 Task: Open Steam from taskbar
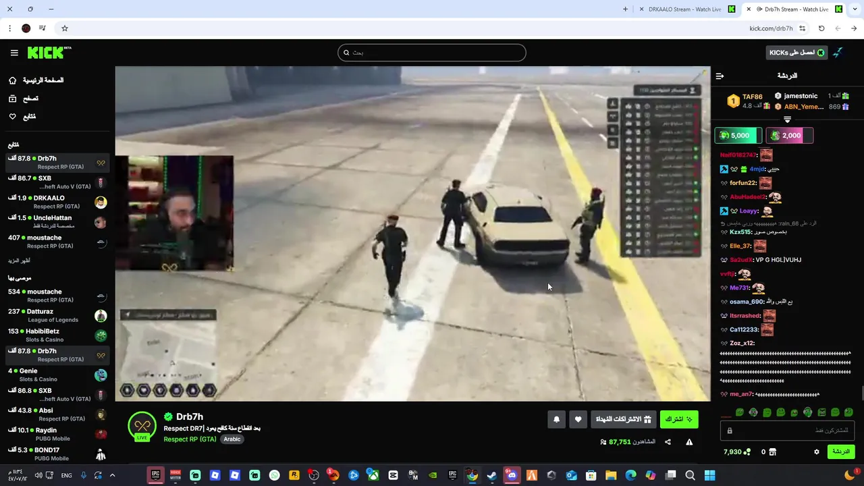pyautogui.click(x=492, y=475)
